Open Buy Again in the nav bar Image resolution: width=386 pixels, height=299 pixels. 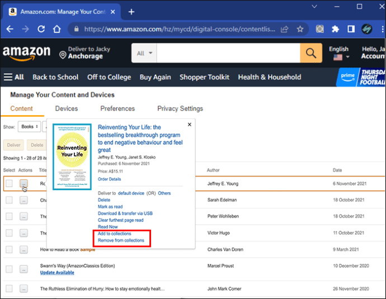pos(156,77)
